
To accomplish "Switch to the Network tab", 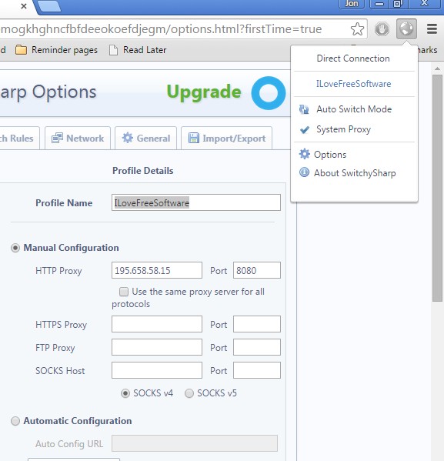I will (x=78, y=139).
